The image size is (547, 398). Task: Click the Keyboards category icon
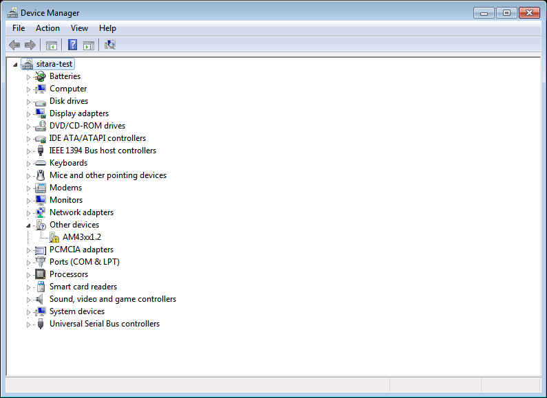pos(41,163)
